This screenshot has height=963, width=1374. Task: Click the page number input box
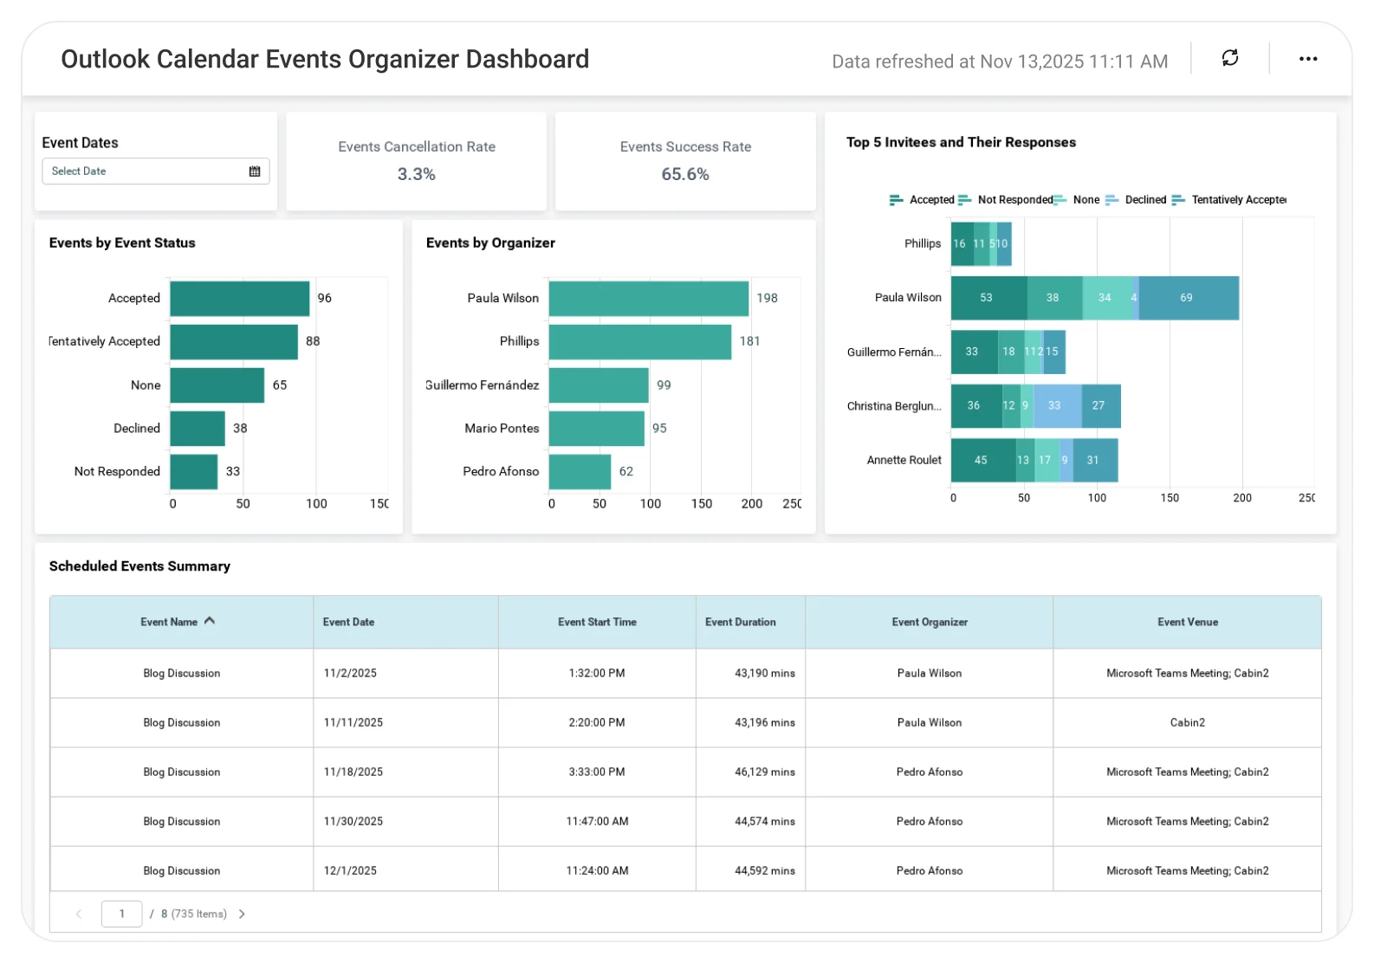122,914
